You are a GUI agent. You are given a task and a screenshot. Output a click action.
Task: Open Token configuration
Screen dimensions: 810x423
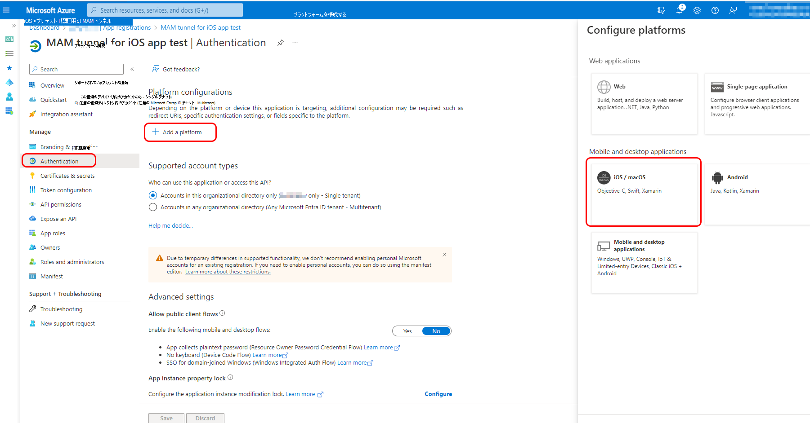click(66, 190)
